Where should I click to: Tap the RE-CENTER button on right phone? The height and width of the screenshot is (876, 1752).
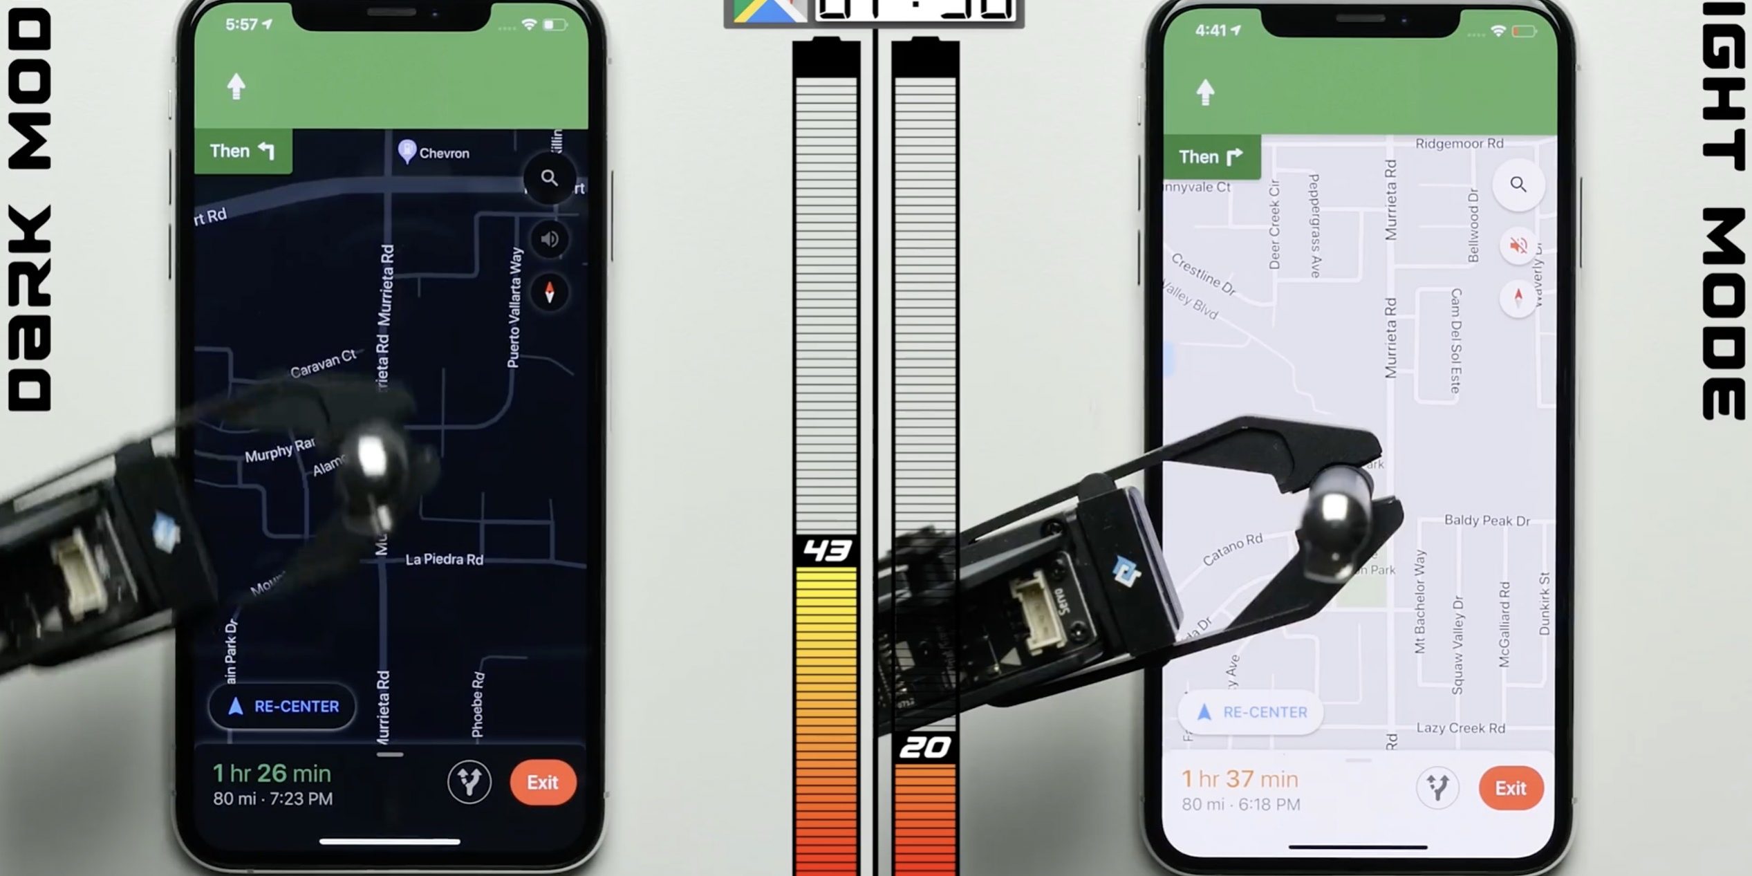[x=1253, y=711]
